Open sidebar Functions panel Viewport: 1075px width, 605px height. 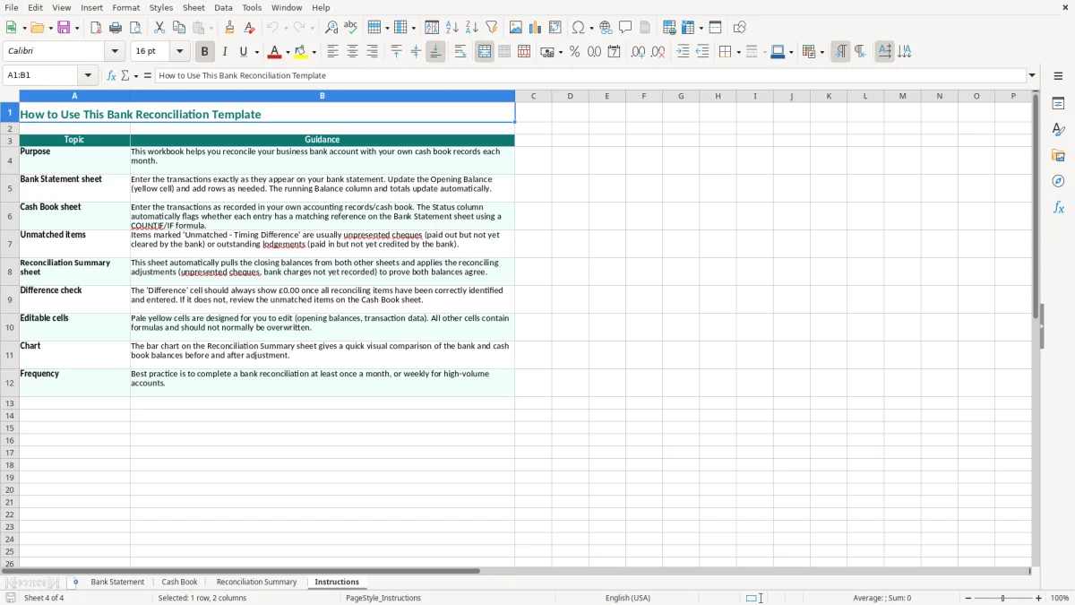1058,207
